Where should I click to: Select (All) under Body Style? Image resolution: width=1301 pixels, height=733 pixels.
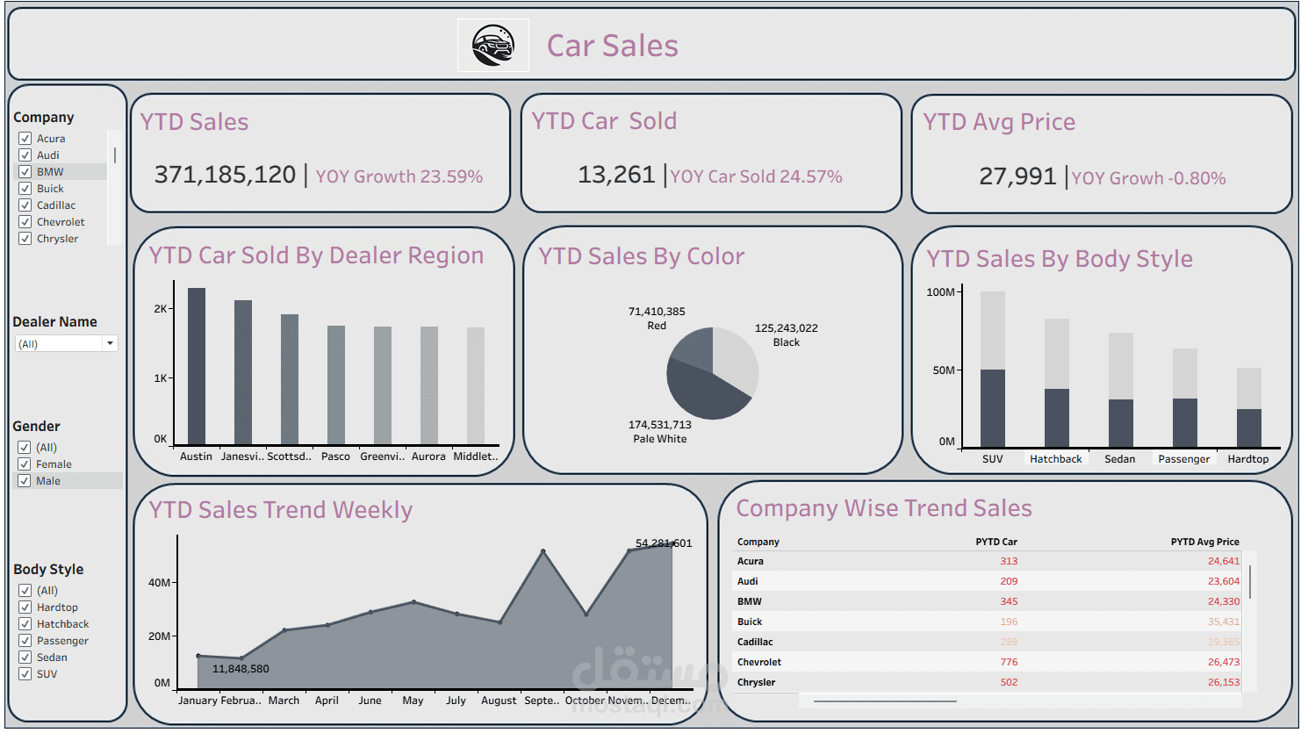pyautogui.click(x=25, y=590)
